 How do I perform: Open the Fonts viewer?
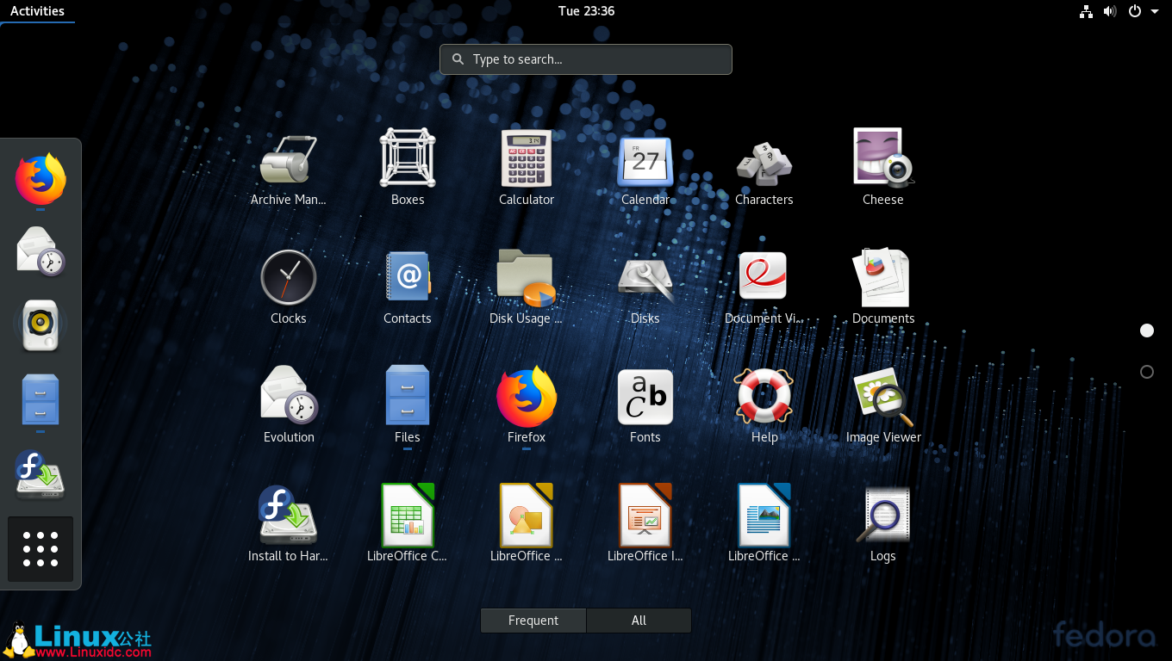click(x=645, y=406)
